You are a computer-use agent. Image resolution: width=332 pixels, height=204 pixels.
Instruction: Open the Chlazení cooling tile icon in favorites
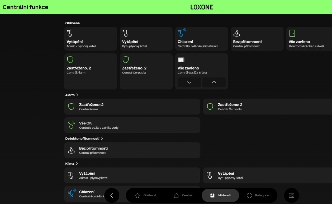pyautogui.click(x=182, y=33)
